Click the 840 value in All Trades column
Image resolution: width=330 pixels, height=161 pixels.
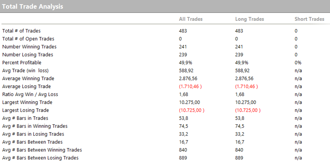tap(183, 150)
